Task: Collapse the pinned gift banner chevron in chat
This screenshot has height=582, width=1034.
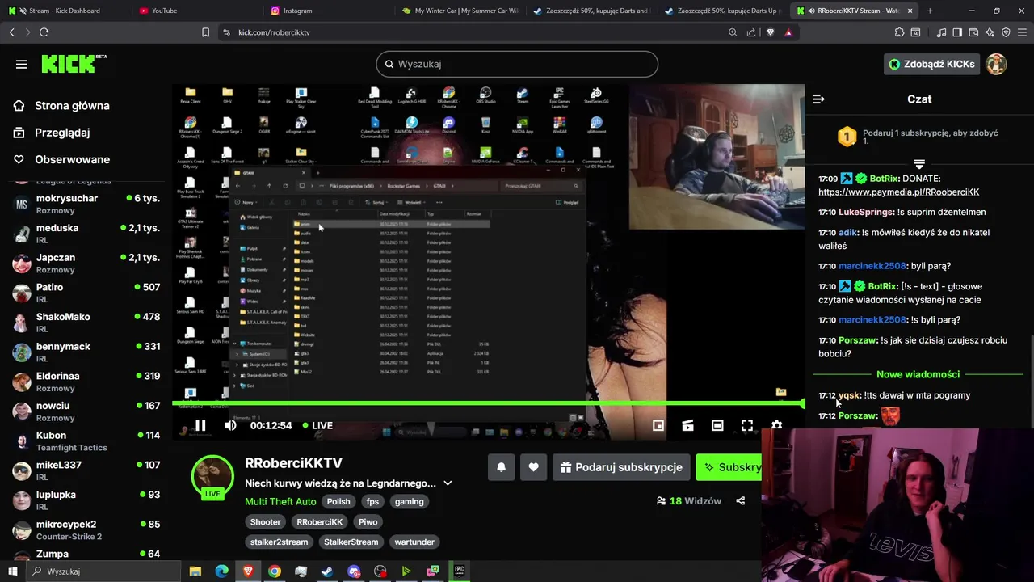Action: coord(919,164)
